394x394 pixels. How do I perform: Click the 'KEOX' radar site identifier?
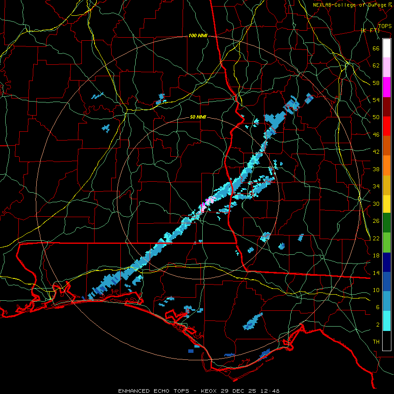pyautogui.click(x=210, y=391)
